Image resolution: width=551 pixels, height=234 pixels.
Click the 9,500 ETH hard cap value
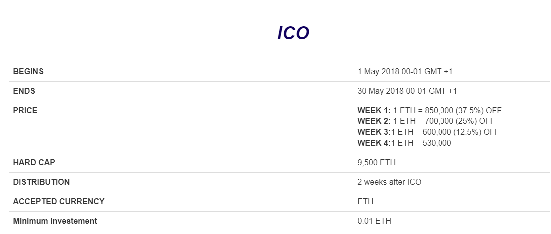376,163
